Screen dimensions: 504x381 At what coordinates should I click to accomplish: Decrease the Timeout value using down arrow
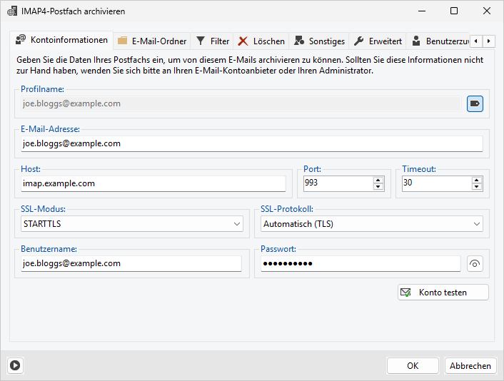point(477,187)
